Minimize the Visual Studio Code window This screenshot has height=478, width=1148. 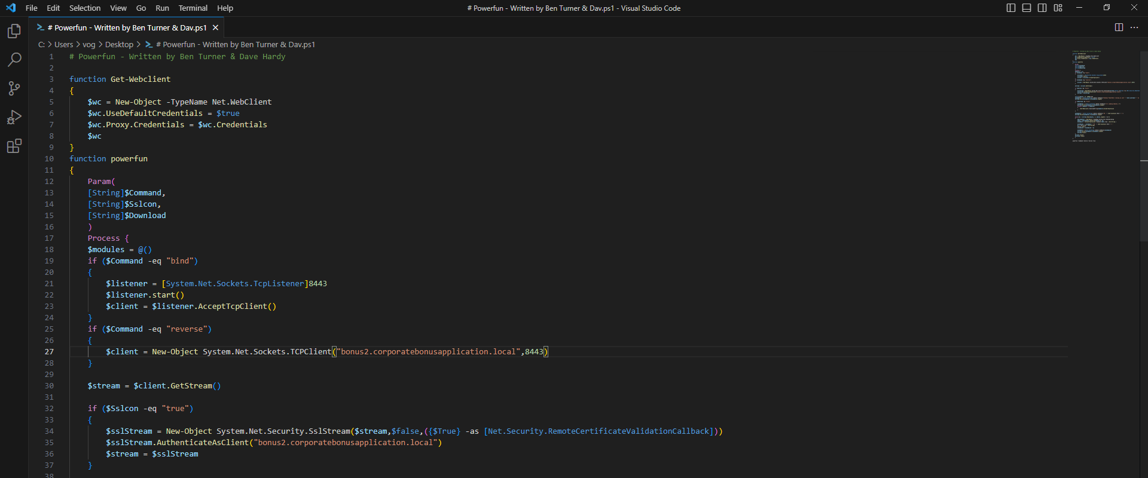[1079, 8]
